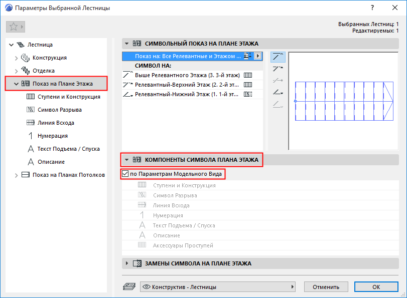Click the Лестница stair icon

[x=20, y=45]
